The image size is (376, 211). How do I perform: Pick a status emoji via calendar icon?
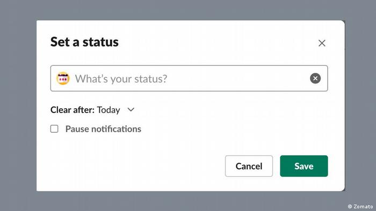(63, 78)
